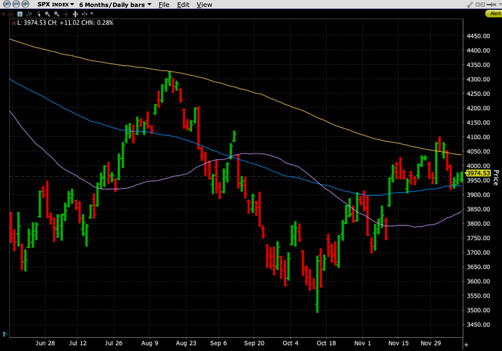Open the wrench configuration icon

point(470,4)
